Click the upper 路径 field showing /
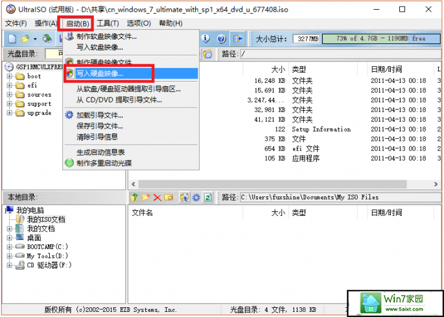This screenshot has height=317, width=444. (x=341, y=54)
